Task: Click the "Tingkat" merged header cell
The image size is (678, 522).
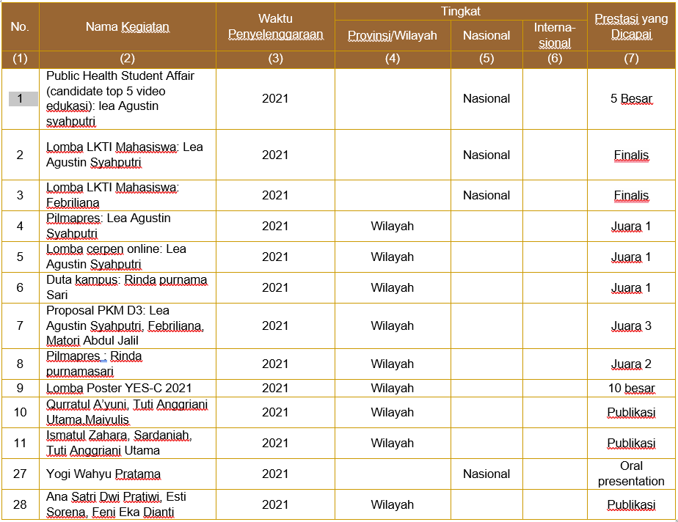Action: (x=460, y=11)
